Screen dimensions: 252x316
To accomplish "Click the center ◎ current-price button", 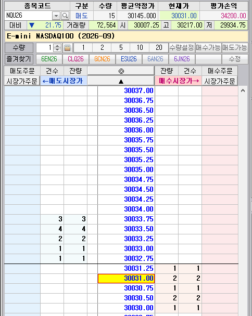I will [121, 71].
